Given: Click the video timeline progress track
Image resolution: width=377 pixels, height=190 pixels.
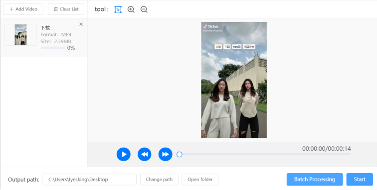Looking at the screenshot, I should (265, 155).
